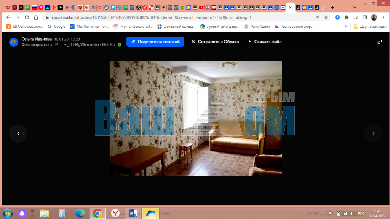Image resolution: width=390 pixels, height=219 pixels.
Task: Open the Chrome profile avatar
Action: [374, 17]
